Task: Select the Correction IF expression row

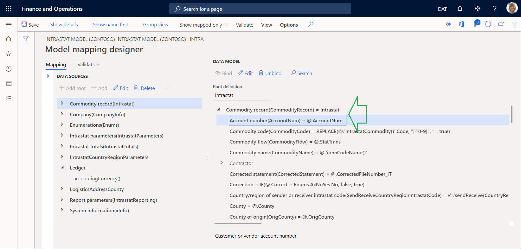Action: [x=297, y=185]
